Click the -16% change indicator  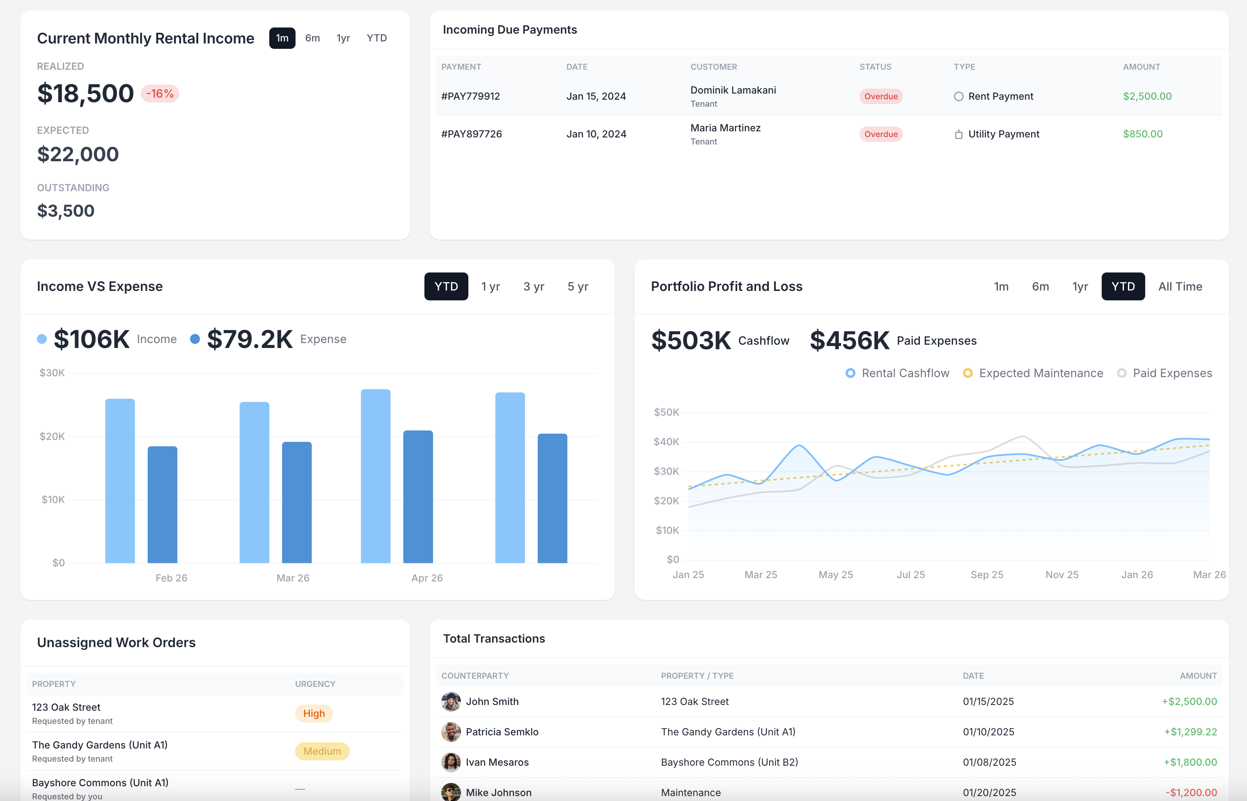(160, 94)
